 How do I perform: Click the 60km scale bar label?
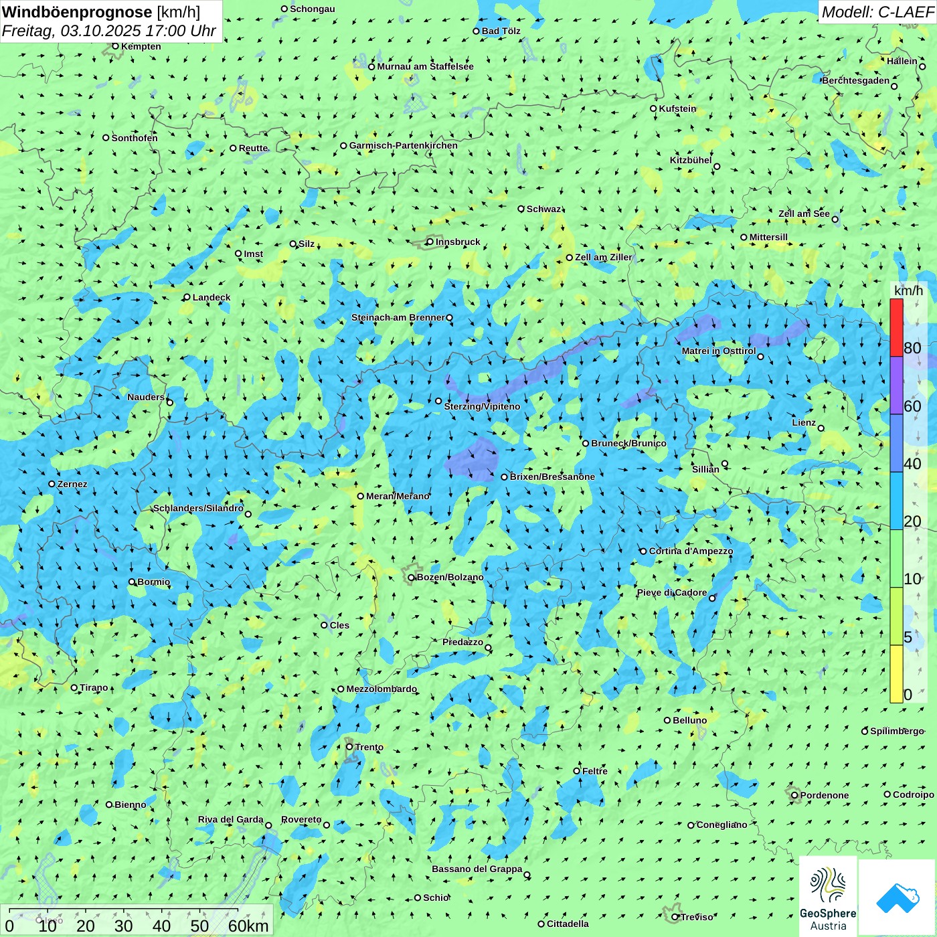248,926
